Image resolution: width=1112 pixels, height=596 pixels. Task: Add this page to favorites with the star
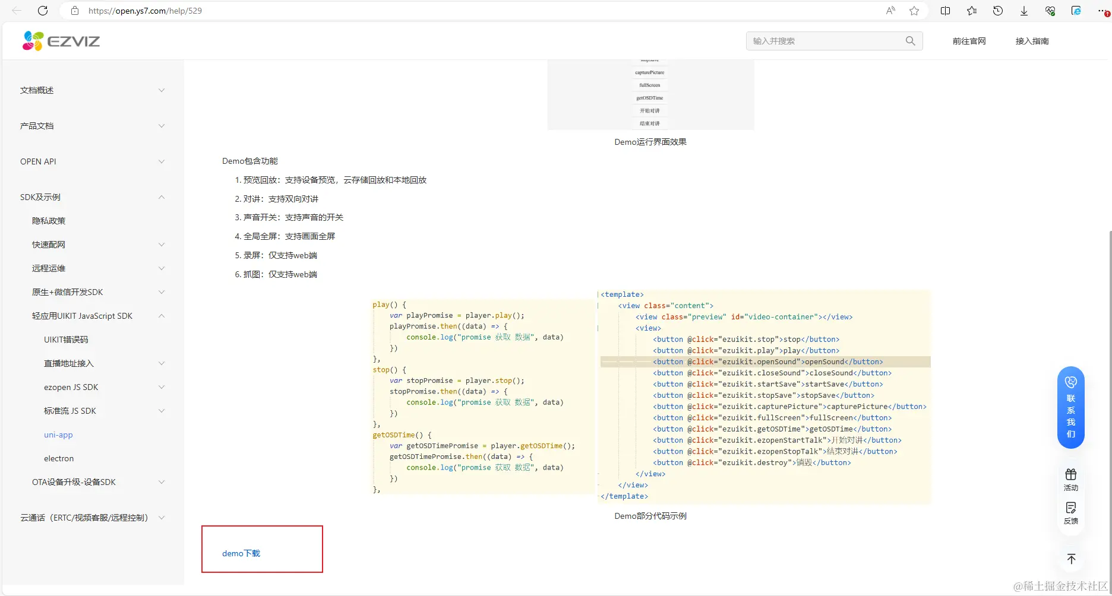coord(914,11)
